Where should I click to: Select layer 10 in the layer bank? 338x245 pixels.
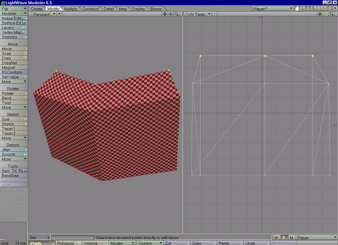330,8
